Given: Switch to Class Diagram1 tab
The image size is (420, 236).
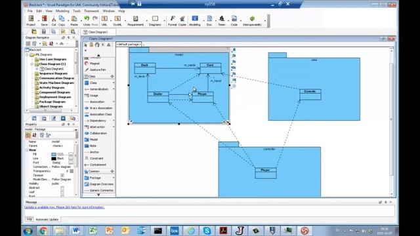Looking at the screenshot, I should [x=98, y=32].
